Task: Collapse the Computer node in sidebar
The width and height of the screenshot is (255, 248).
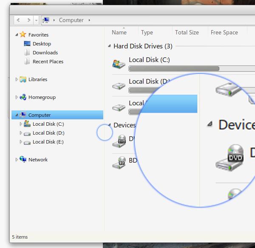Action: click(x=17, y=115)
